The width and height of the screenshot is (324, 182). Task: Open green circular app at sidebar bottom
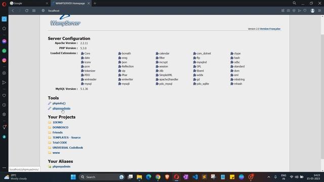(4, 137)
